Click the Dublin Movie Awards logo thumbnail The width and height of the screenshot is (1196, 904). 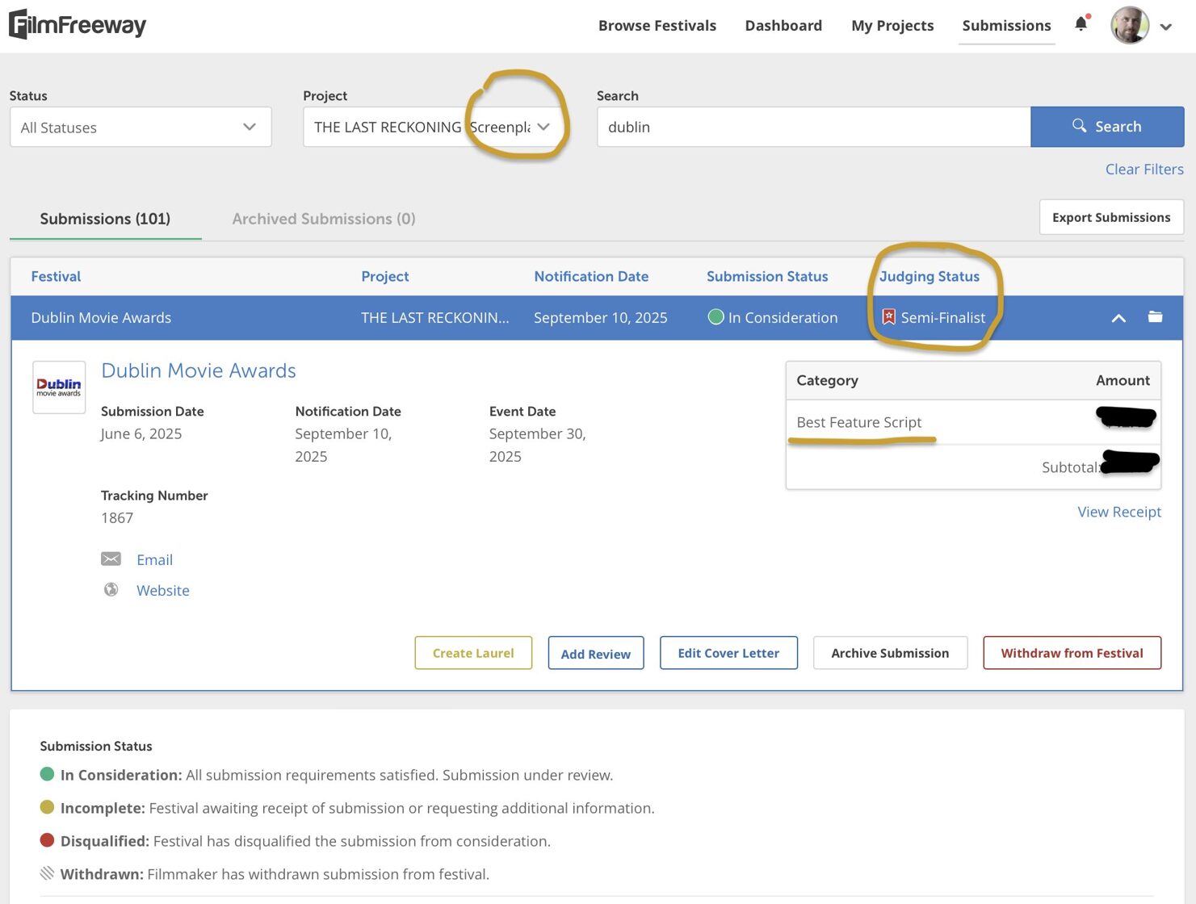[x=59, y=387]
